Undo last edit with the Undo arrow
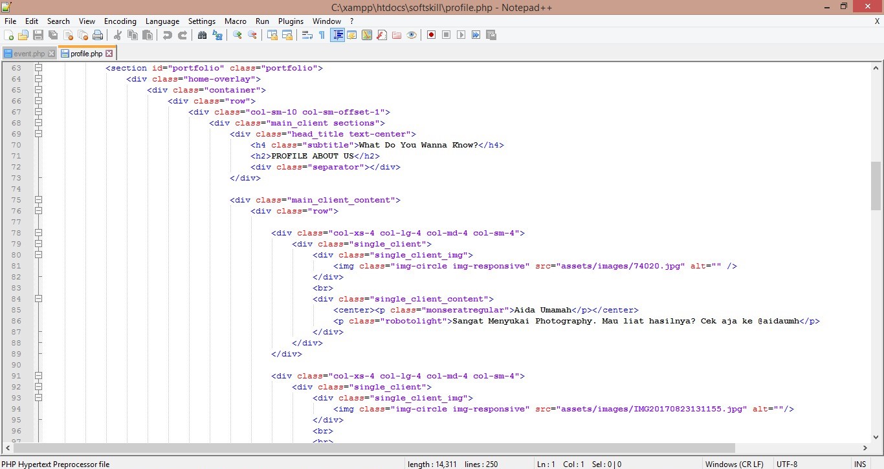The height and width of the screenshot is (469, 884). click(x=168, y=35)
